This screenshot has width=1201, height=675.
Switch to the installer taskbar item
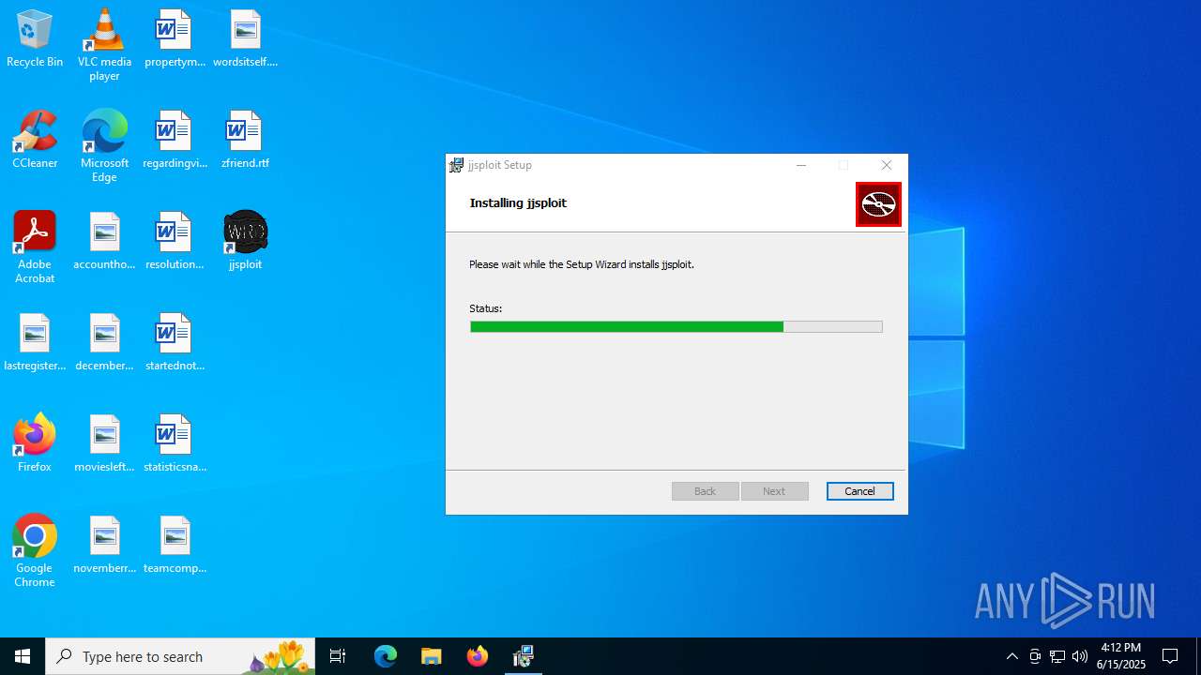point(524,656)
